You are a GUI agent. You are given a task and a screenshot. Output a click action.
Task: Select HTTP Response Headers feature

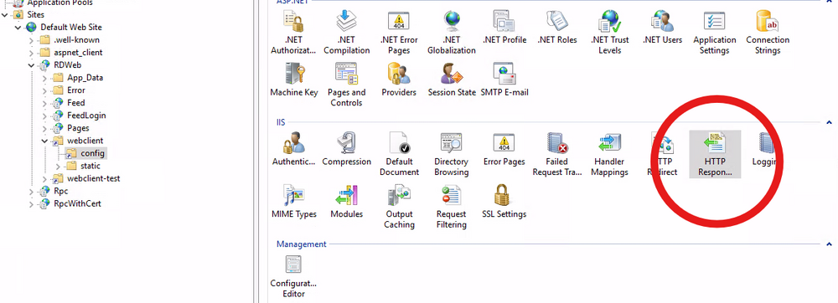pos(715,154)
